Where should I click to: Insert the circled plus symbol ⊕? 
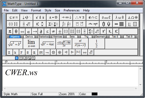[x=60, y=52]
